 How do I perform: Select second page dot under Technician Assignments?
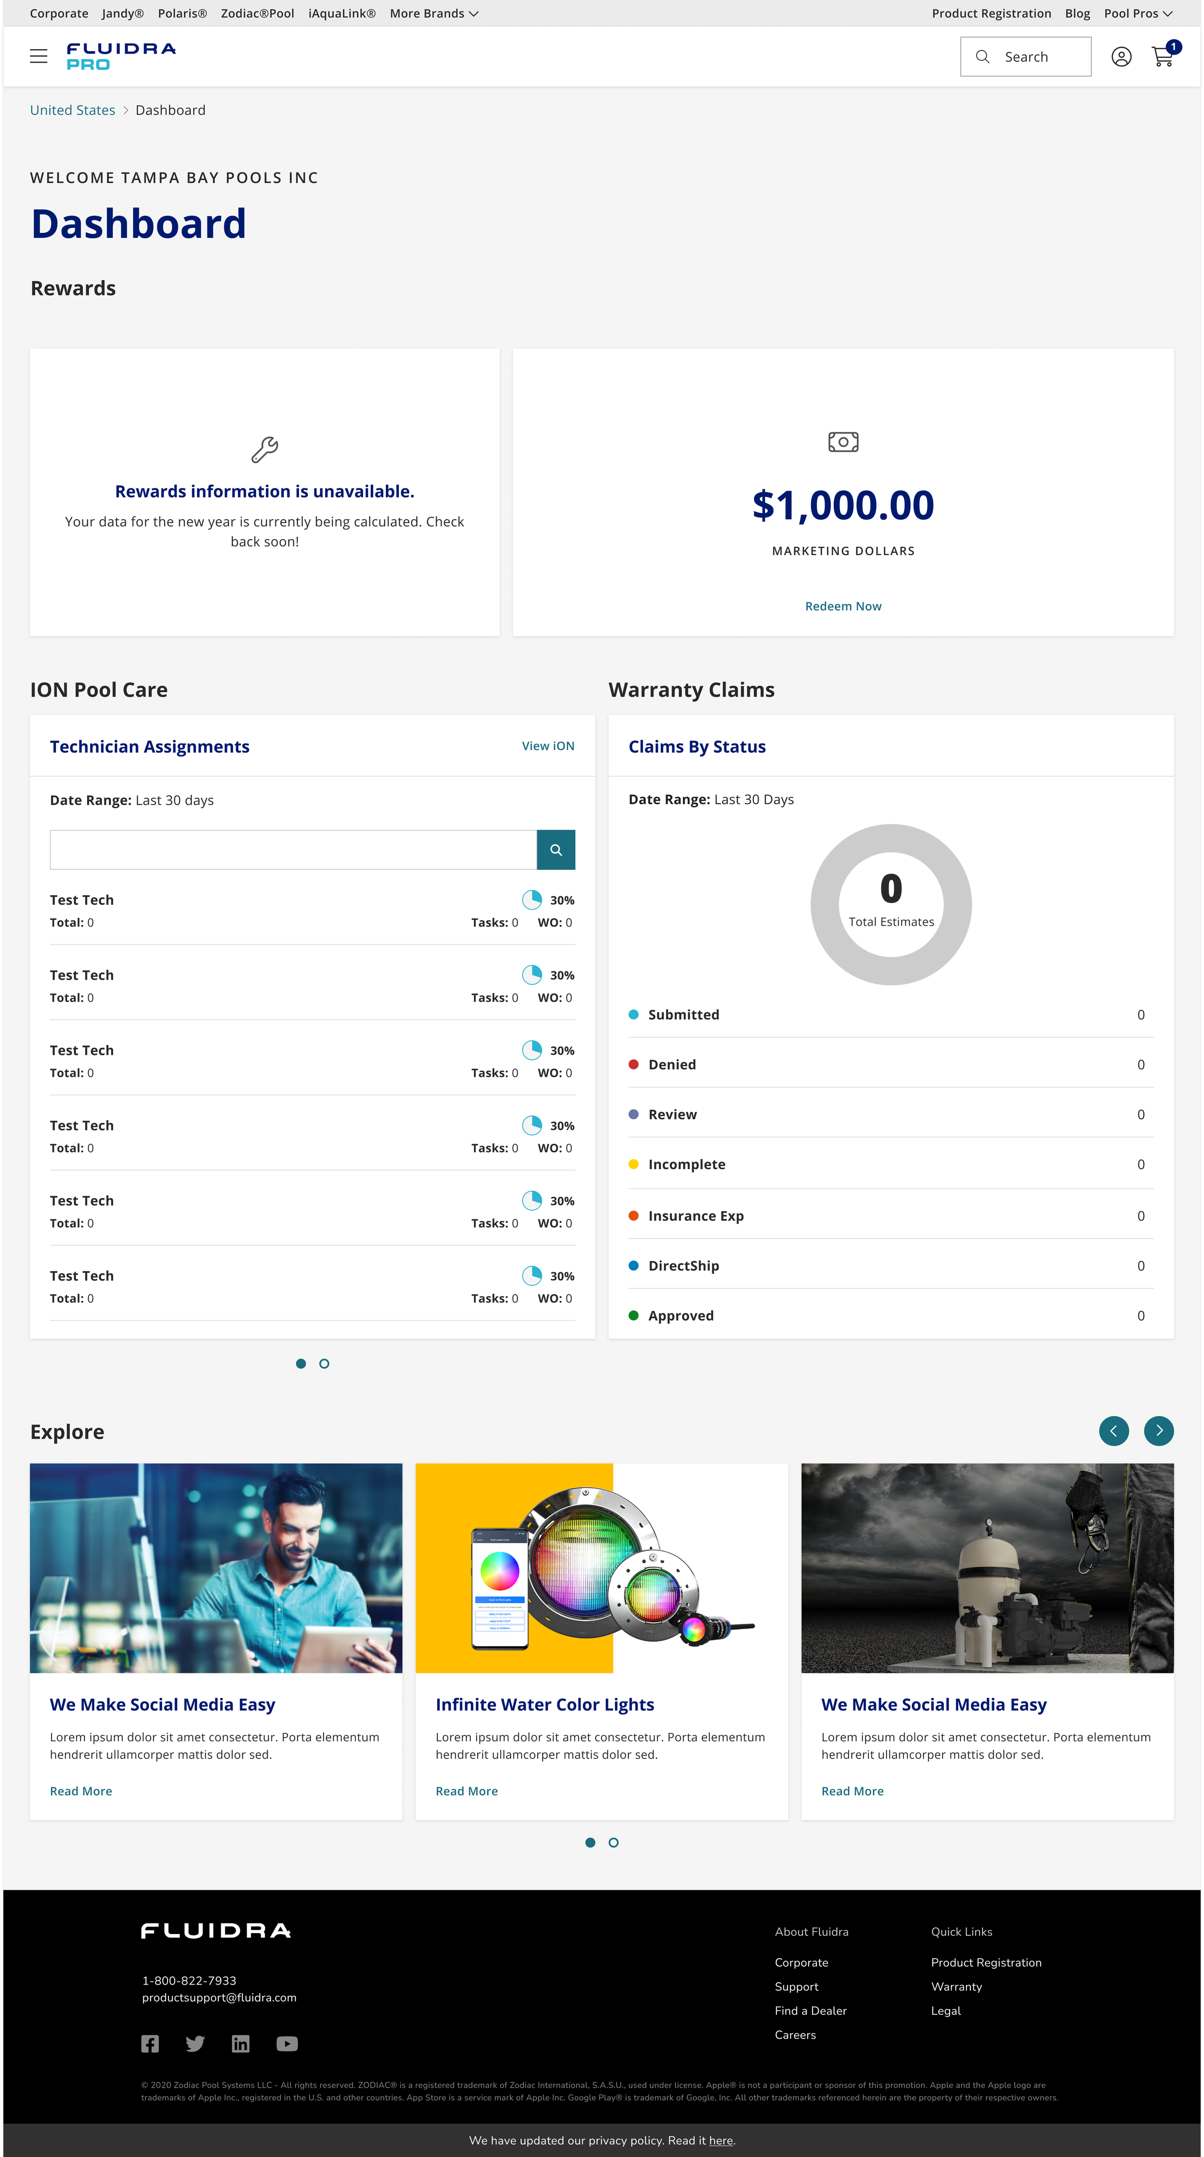(x=324, y=1363)
